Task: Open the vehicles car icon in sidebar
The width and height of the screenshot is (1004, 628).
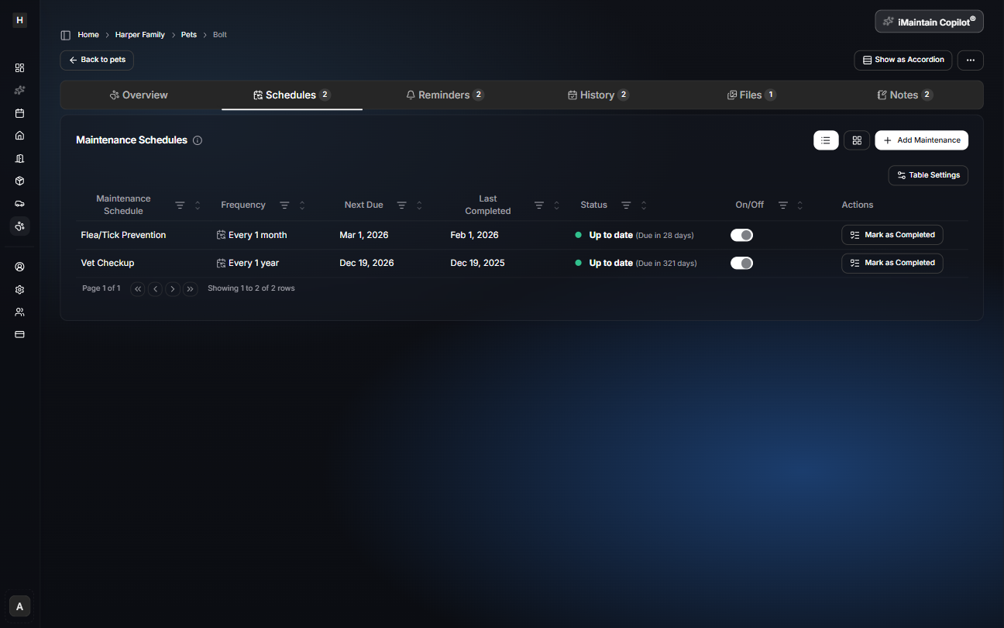Action: [20, 203]
